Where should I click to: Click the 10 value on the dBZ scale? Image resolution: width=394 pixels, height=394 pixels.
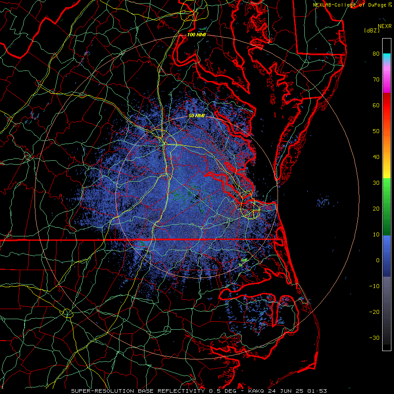point(376,235)
